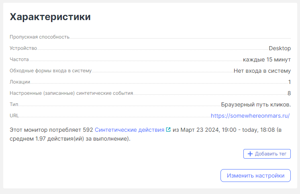Image resolution: width=300 pixels, height=194 pixels.
Task: Select the Браузерный путь кликов value
Action: point(256,104)
